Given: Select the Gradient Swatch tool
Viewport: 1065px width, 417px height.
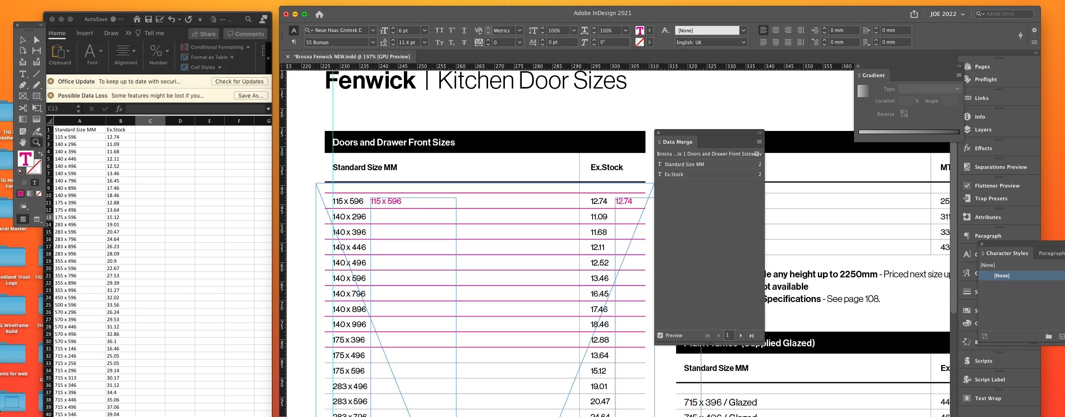Looking at the screenshot, I should [23, 119].
